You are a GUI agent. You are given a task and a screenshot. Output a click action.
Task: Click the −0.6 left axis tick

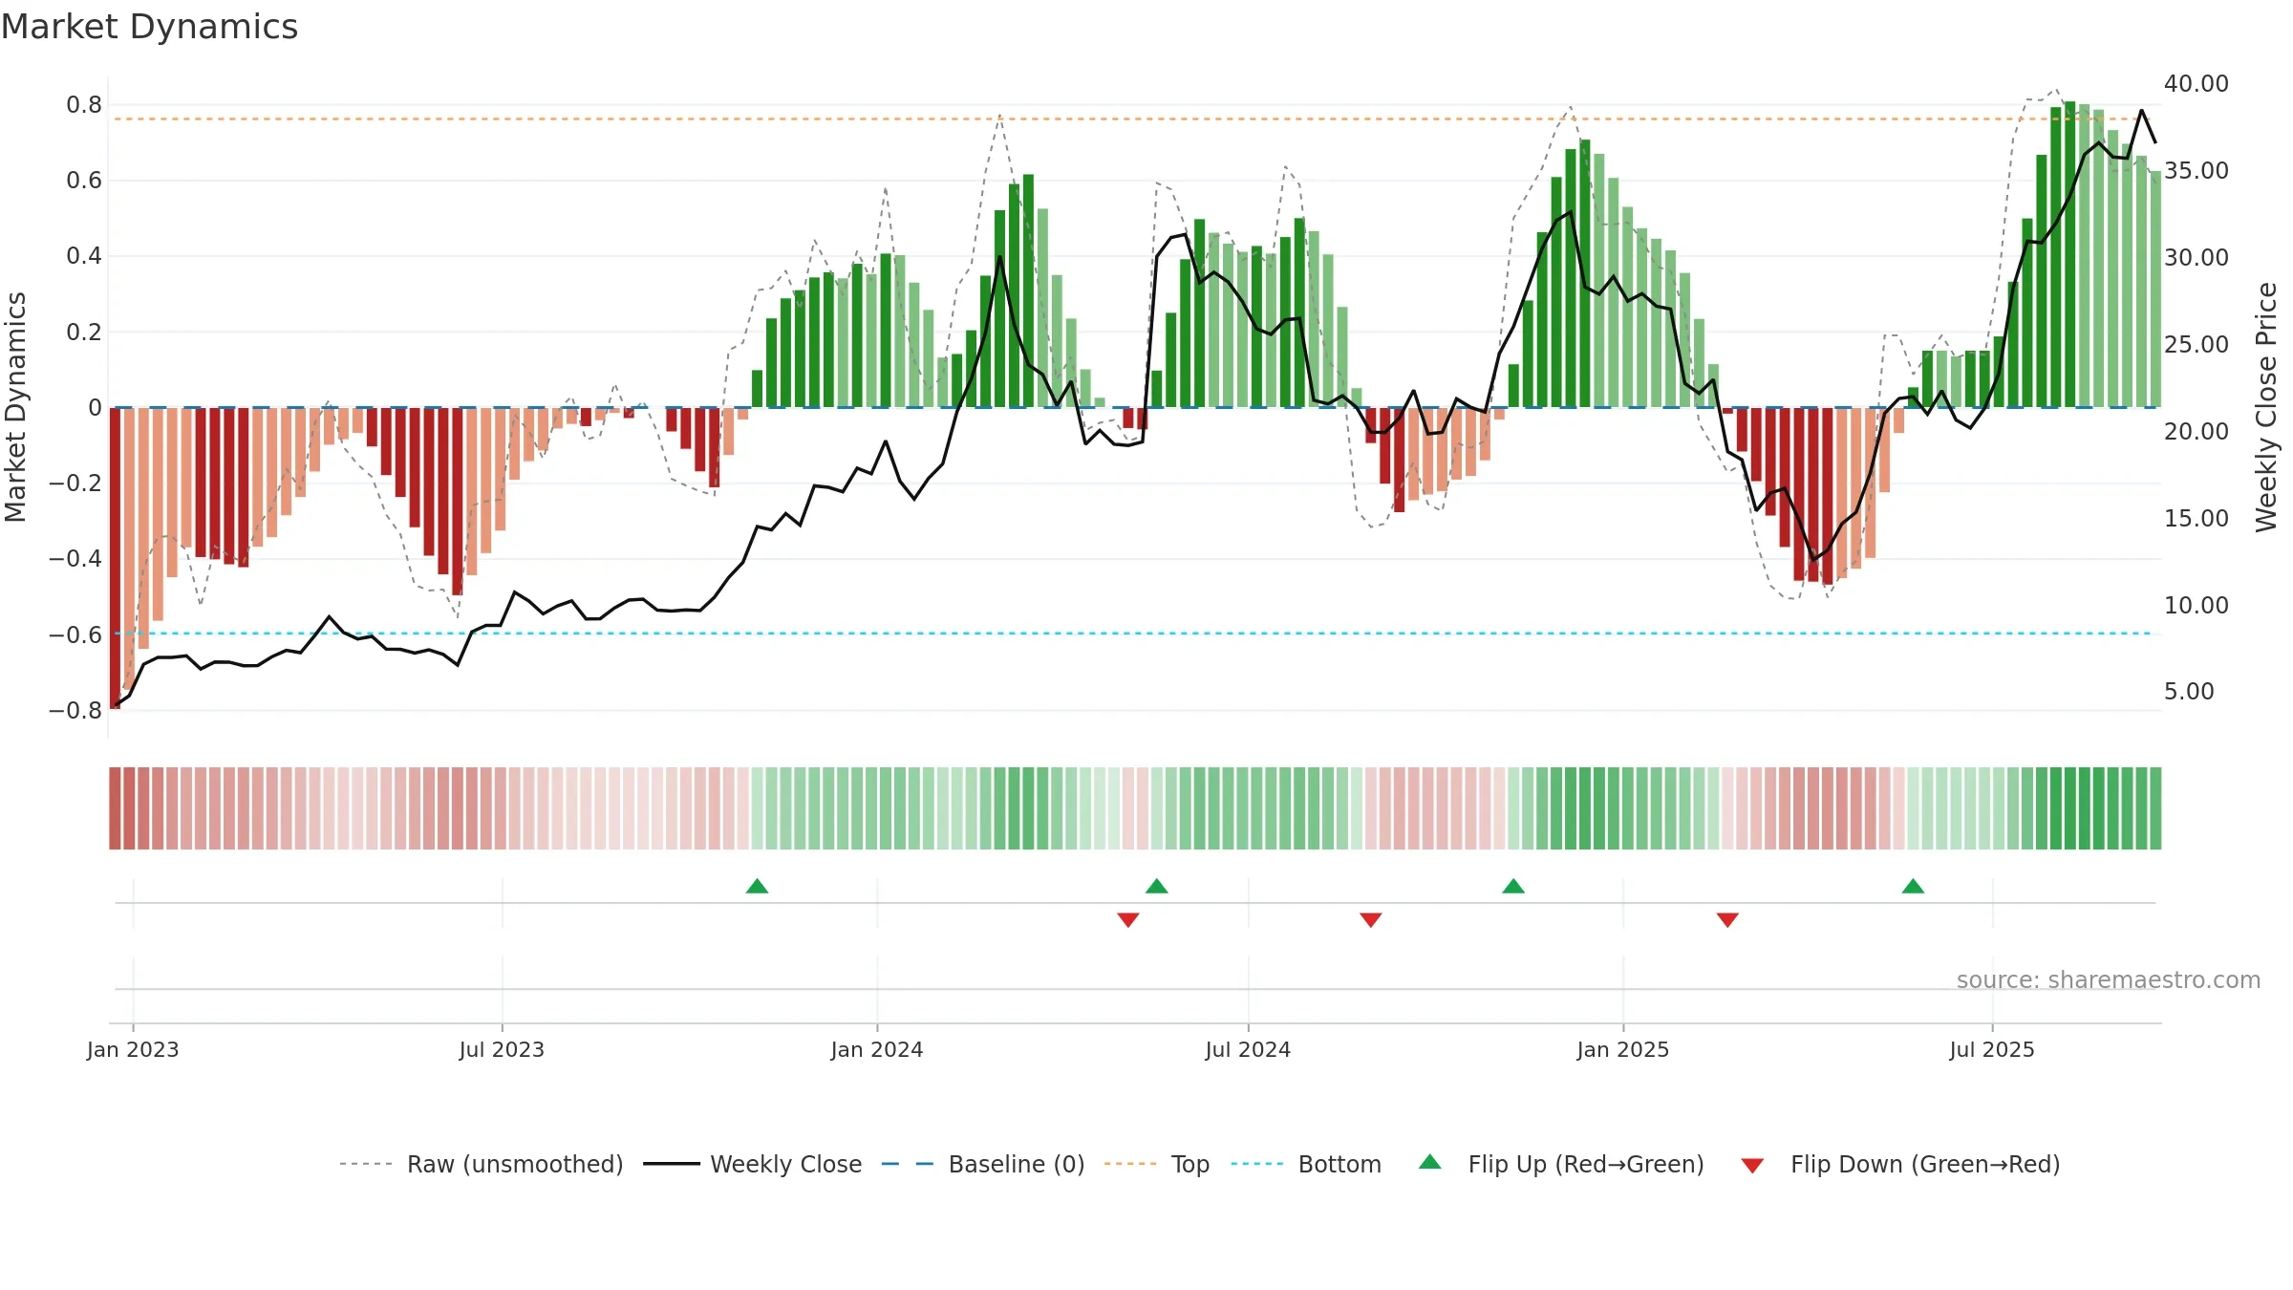click(x=75, y=635)
